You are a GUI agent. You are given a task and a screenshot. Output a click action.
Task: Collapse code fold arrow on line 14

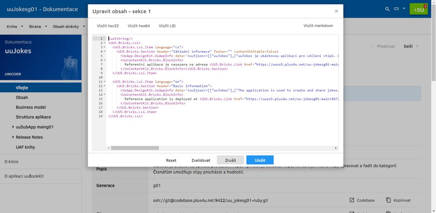pyautogui.click(x=105, y=95)
